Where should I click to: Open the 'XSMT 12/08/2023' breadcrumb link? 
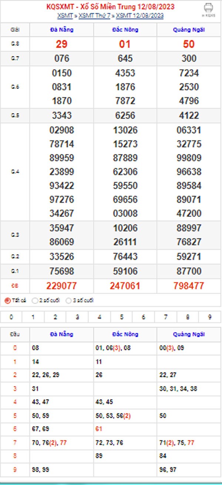pos(140,16)
